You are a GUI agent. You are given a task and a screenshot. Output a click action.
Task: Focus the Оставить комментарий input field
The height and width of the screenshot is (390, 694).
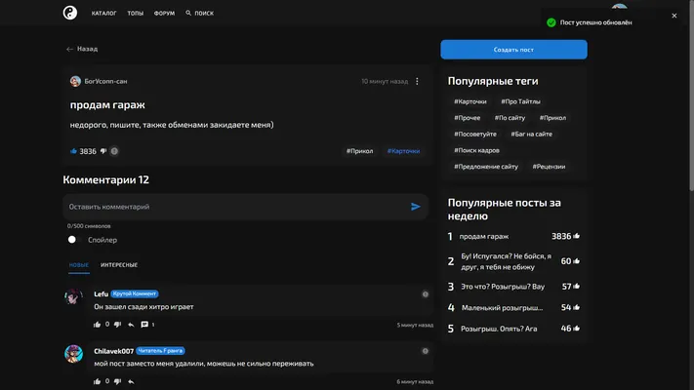(237, 207)
